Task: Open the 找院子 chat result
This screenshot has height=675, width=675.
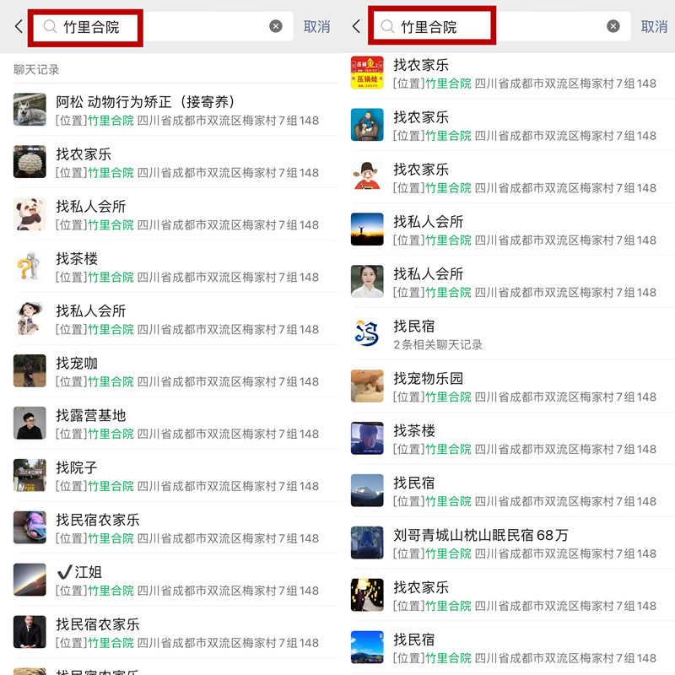Action: tap(175, 476)
